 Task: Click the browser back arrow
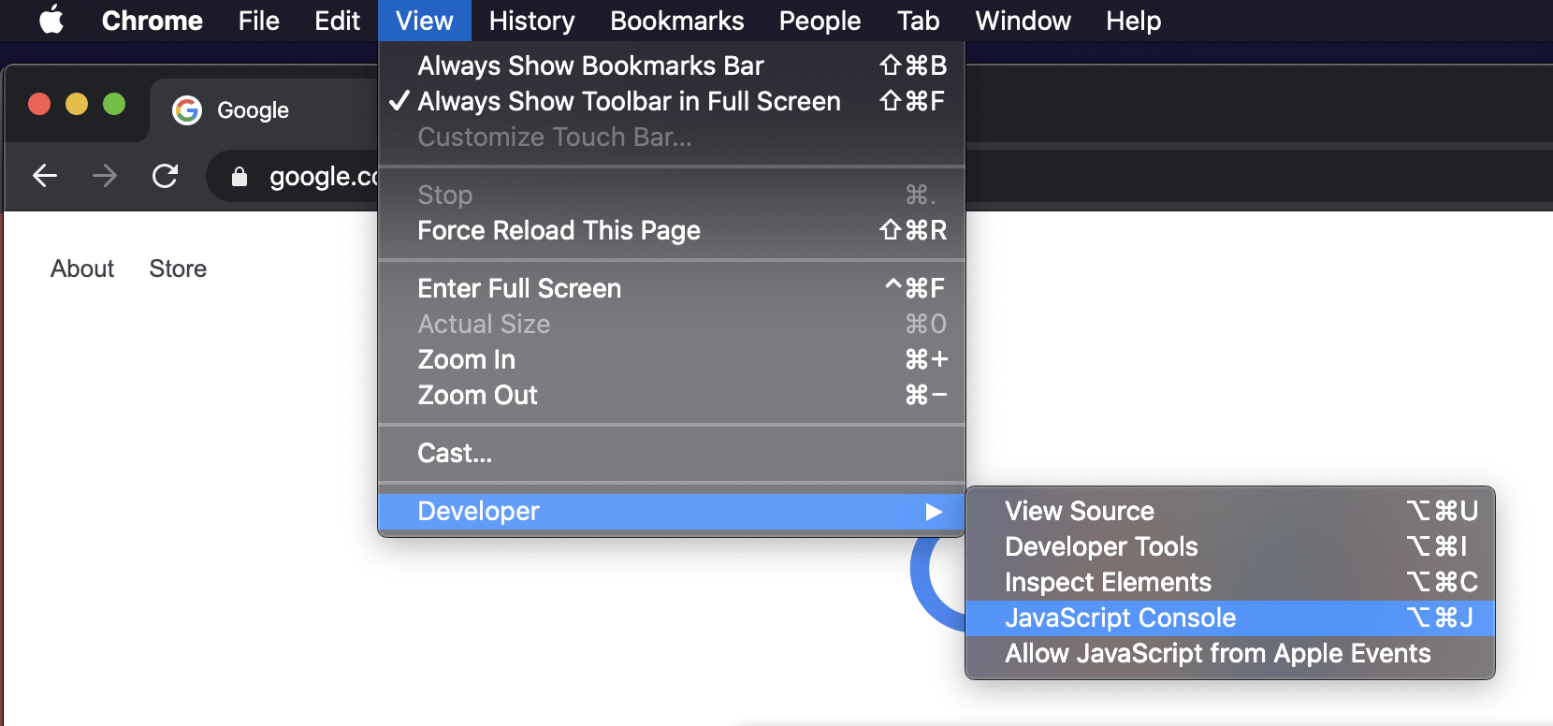point(45,176)
